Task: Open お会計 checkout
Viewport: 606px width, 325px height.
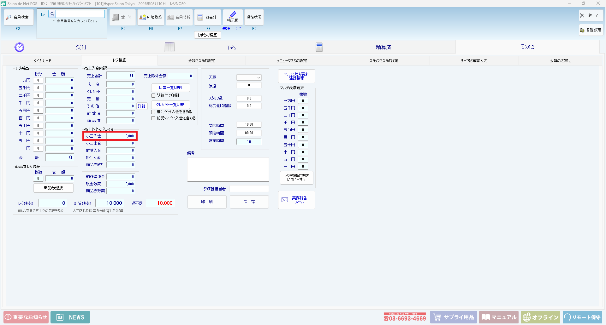Action: pyautogui.click(x=208, y=17)
